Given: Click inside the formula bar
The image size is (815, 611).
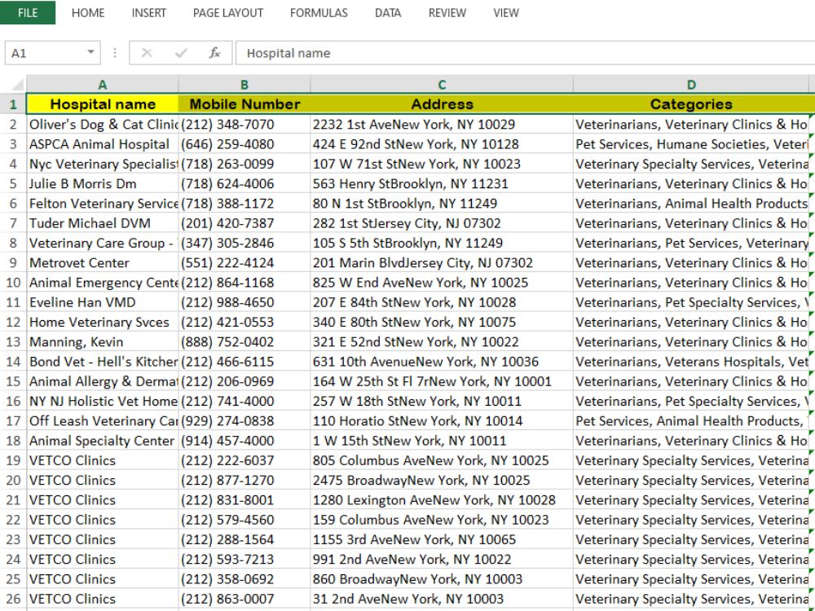Looking at the screenshot, I should [407, 52].
